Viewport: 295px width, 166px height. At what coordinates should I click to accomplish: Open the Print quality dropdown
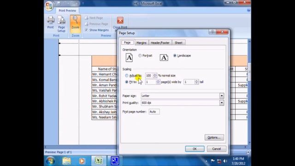[222, 103]
